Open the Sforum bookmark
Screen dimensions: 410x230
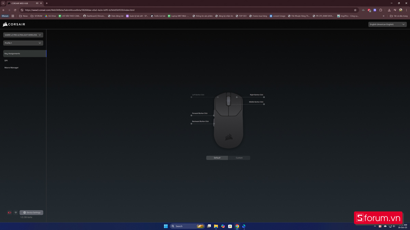5,16
